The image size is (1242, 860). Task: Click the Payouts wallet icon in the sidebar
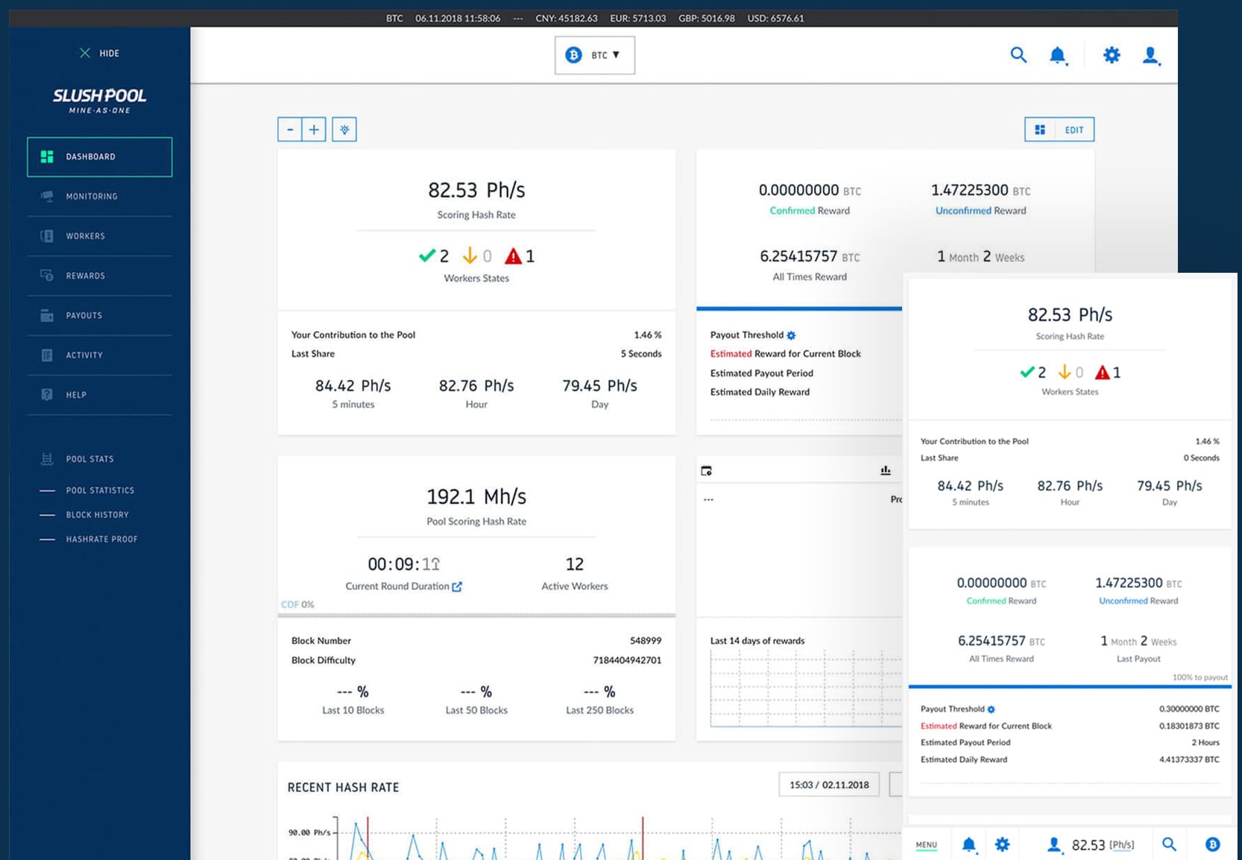(x=47, y=315)
